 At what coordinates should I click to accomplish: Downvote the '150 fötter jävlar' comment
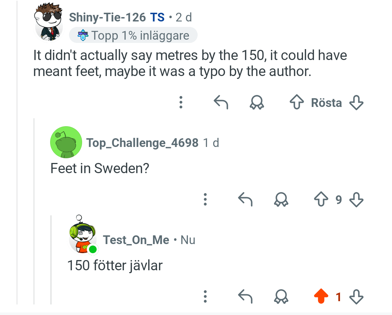[356, 297]
